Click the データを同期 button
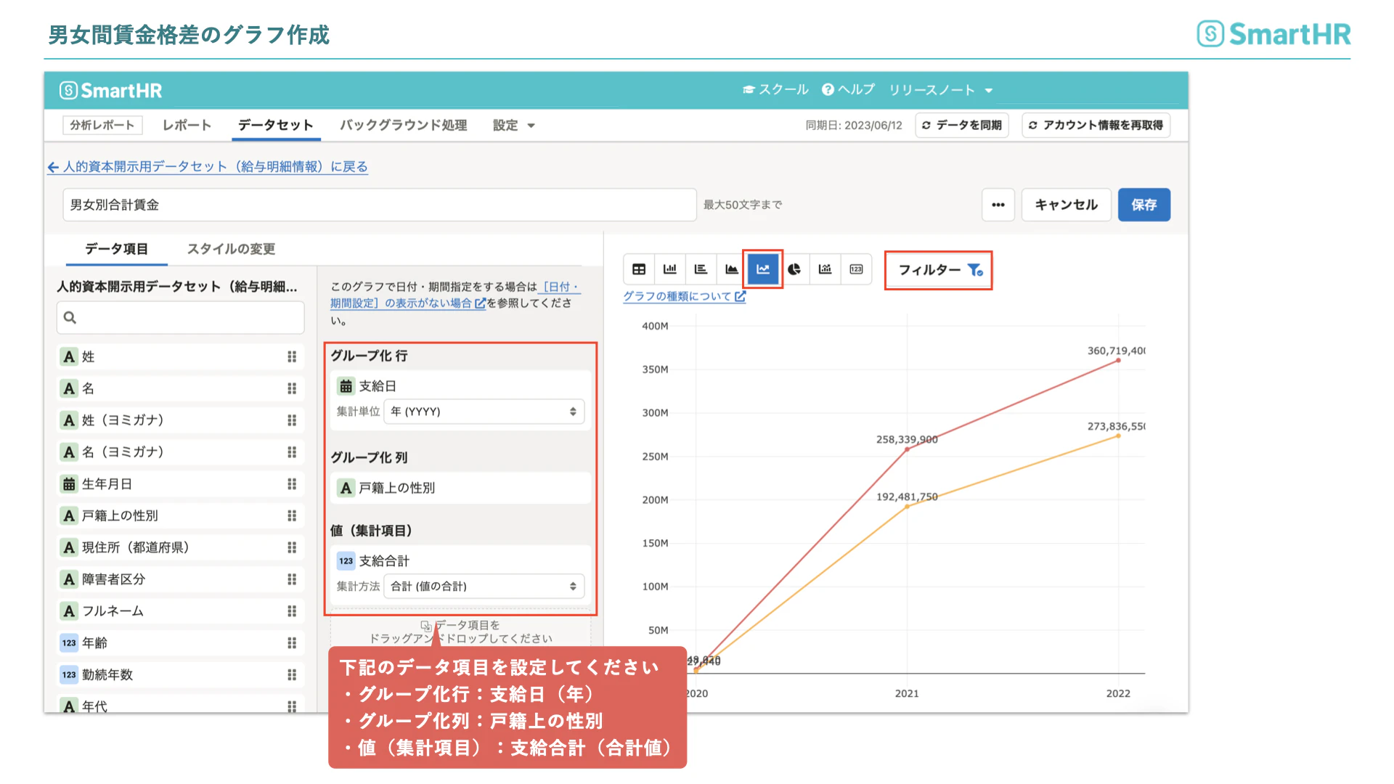This screenshot has height=784, width=1394. [962, 126]
